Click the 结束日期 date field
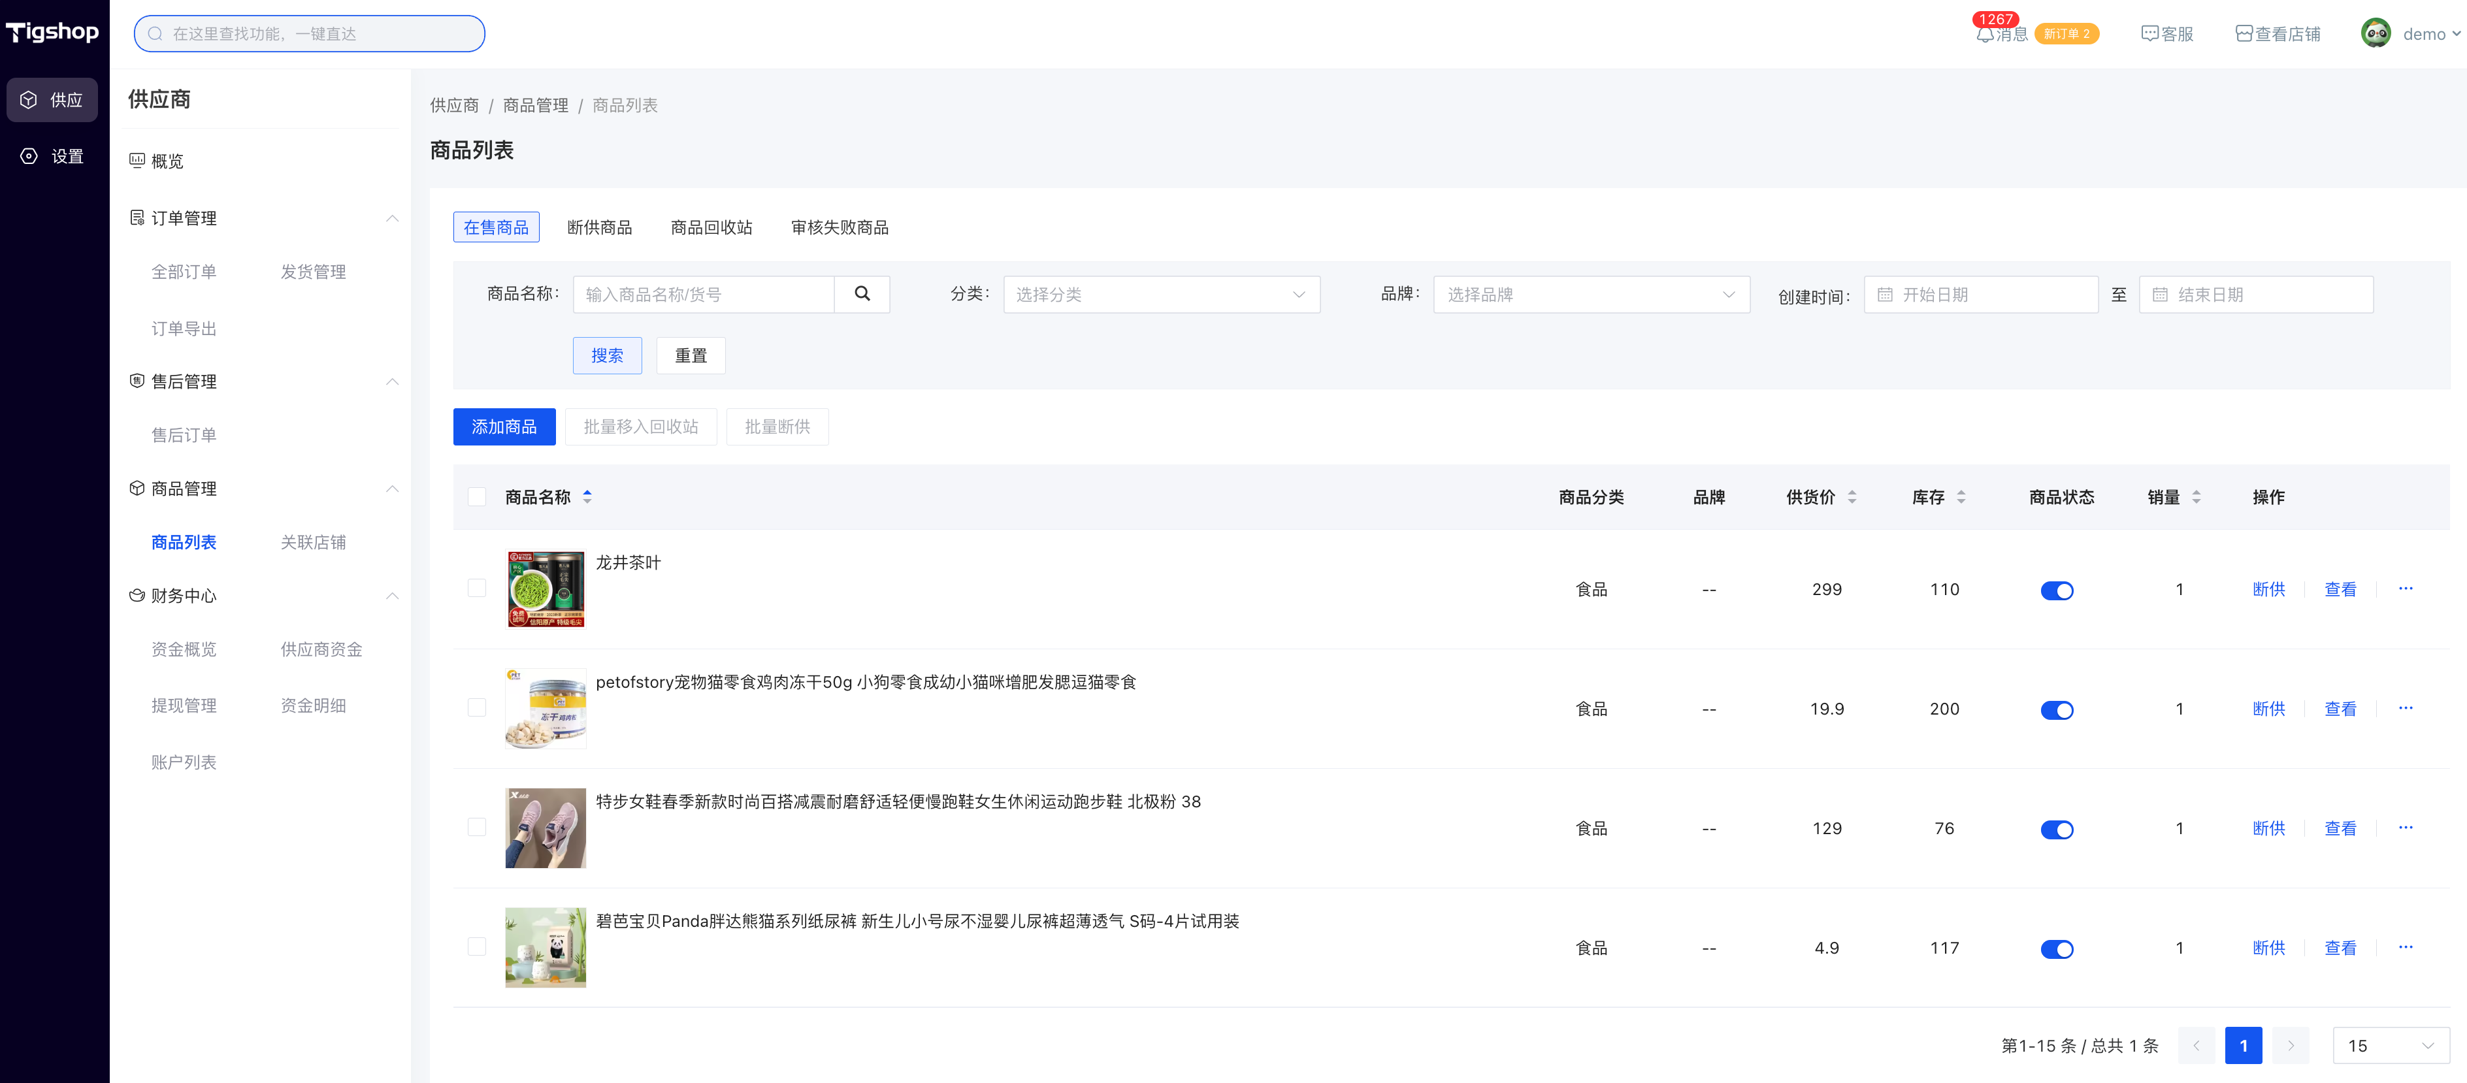The width and height of the screenshot is (2467, 1083). coord(2255,294)
